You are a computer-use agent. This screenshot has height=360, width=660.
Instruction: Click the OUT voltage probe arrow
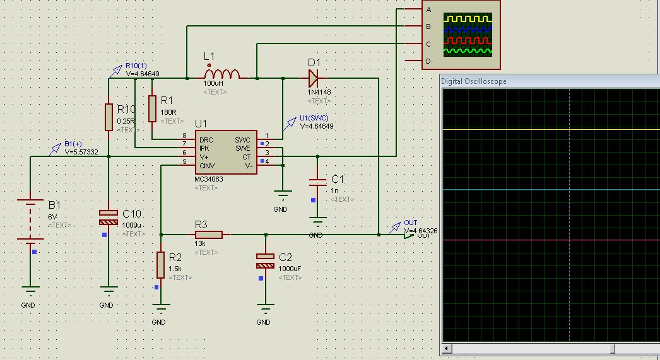[396, 226]
